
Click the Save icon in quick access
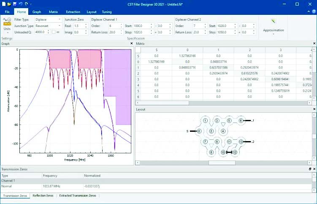[x=15, y=4]
